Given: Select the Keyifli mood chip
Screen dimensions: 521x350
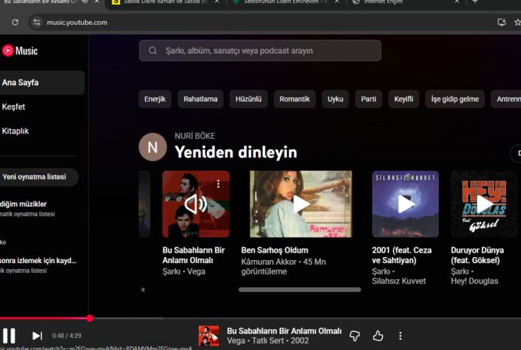Looking at the screenshot, I should tap(403, 99).
